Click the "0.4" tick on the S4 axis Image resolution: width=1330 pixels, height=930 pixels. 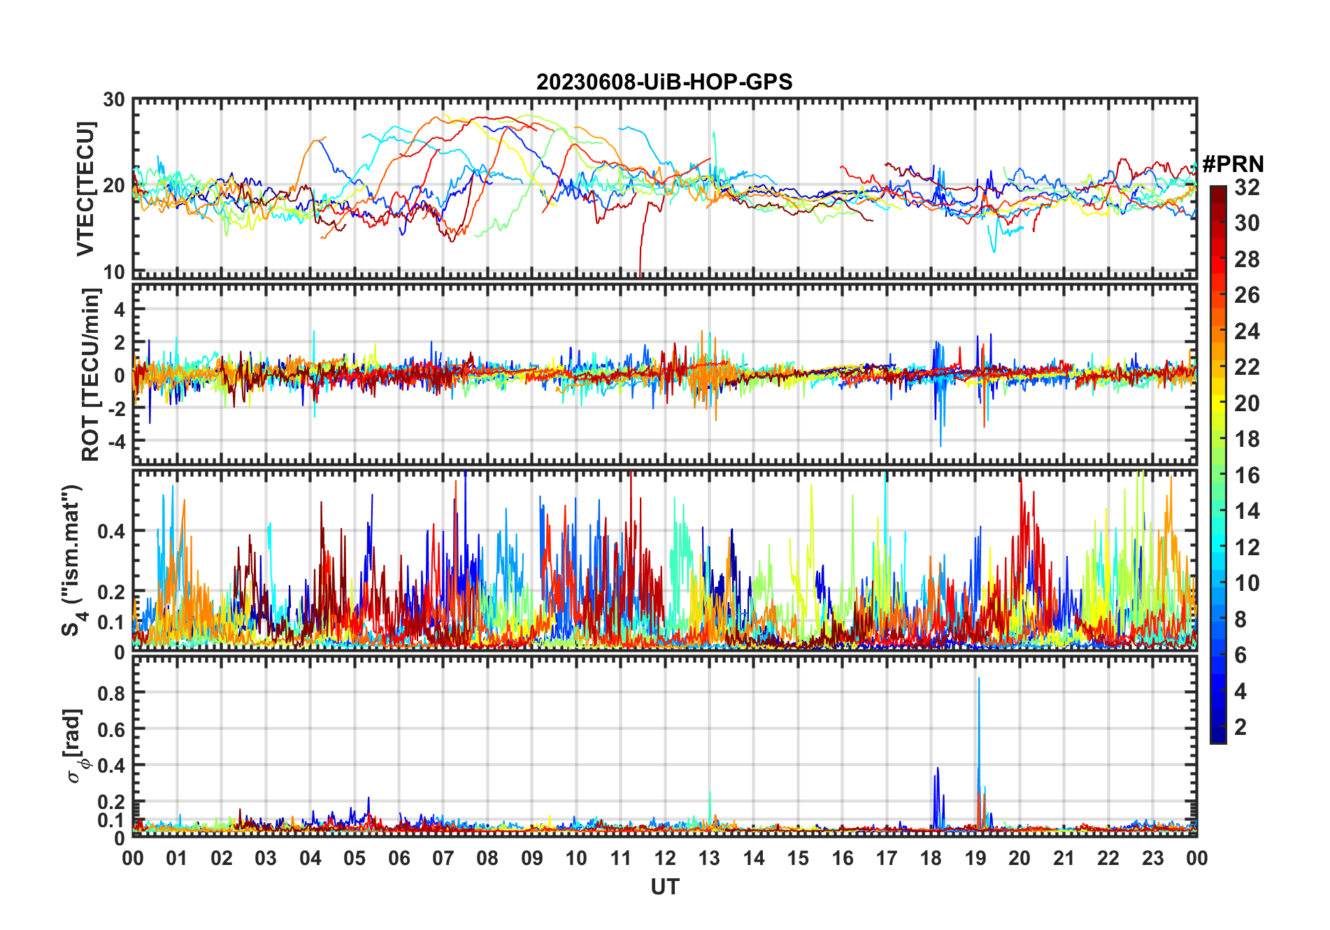tap(111, 531)
